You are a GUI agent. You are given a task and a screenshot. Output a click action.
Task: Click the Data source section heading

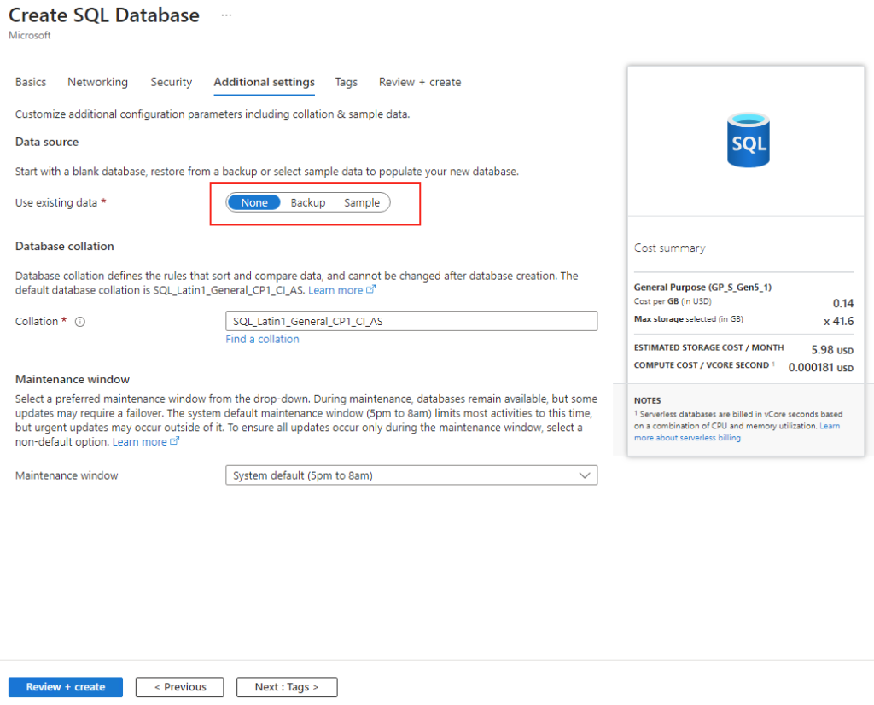coord(47,143)
